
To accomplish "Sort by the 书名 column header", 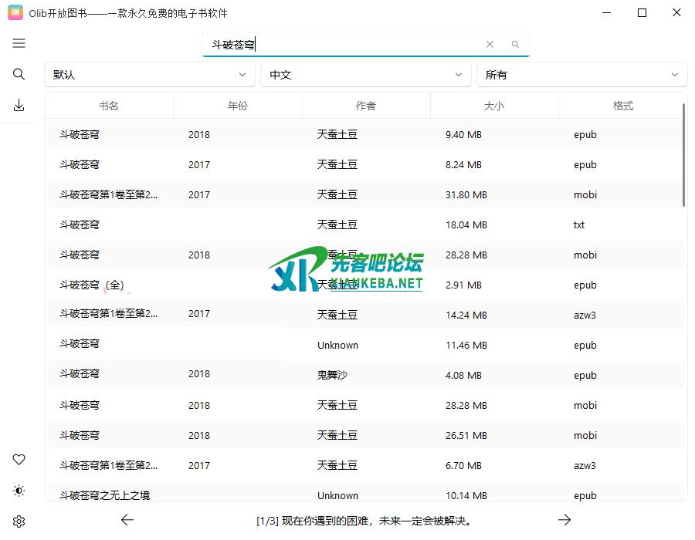I will 109,106.
